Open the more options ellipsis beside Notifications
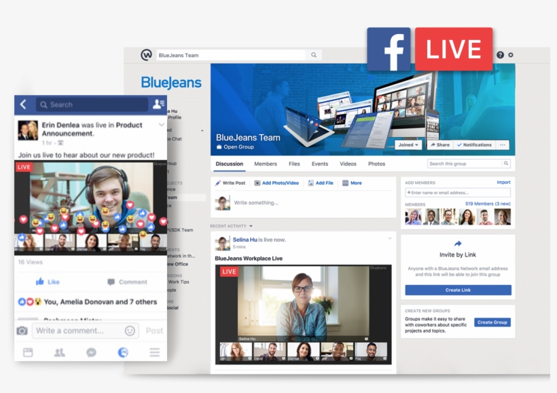This screenshot has width=557, height=393. tap(503, 145)
